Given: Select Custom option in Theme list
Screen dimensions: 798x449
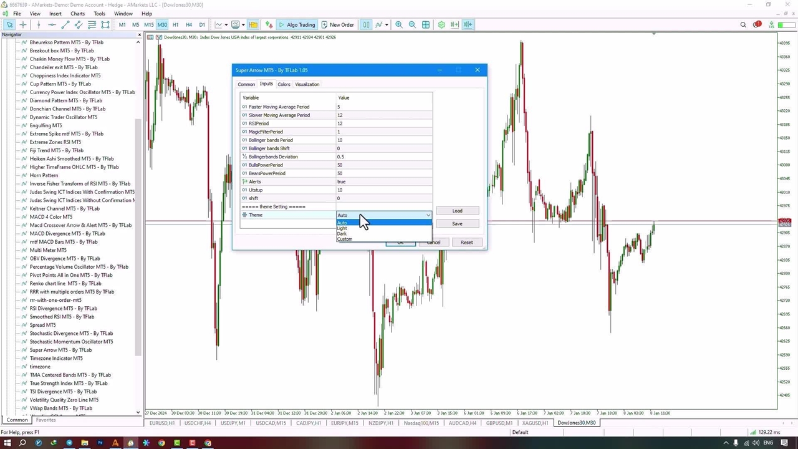Looking at the screenshot, I should coord(345,239).
